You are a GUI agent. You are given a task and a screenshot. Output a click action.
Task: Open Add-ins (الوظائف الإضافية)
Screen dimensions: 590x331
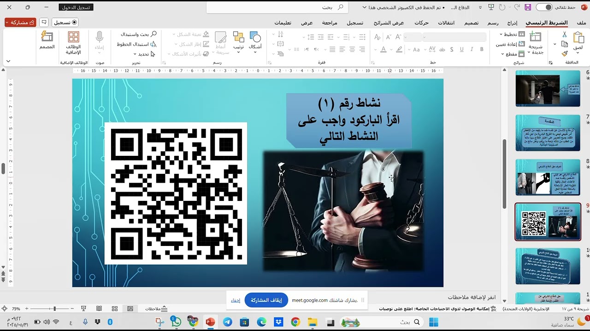[73, 43]
